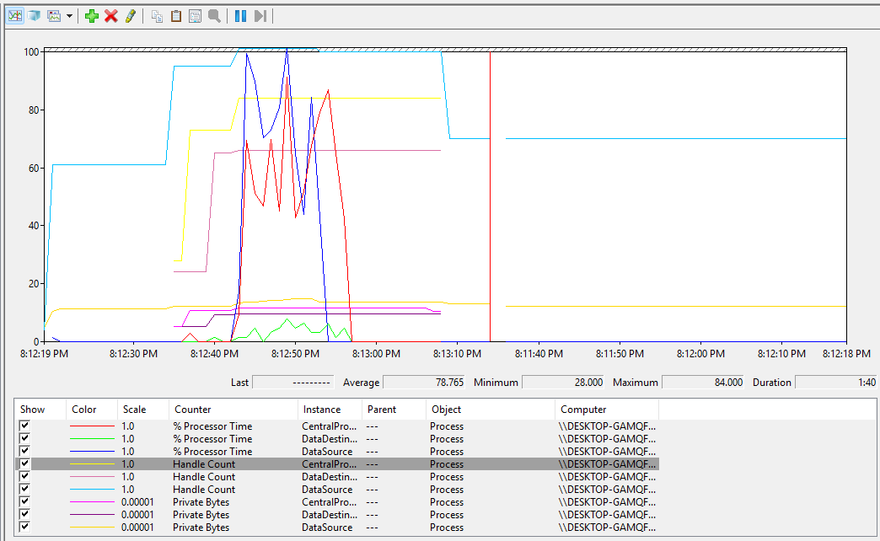Sort by the Computer column header

[x=607, y=409]
